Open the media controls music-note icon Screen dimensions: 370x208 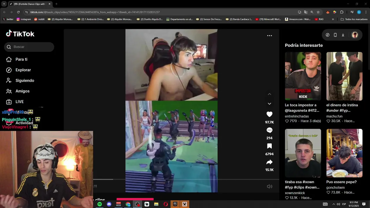pyautogui.click(x=352, y=12)
